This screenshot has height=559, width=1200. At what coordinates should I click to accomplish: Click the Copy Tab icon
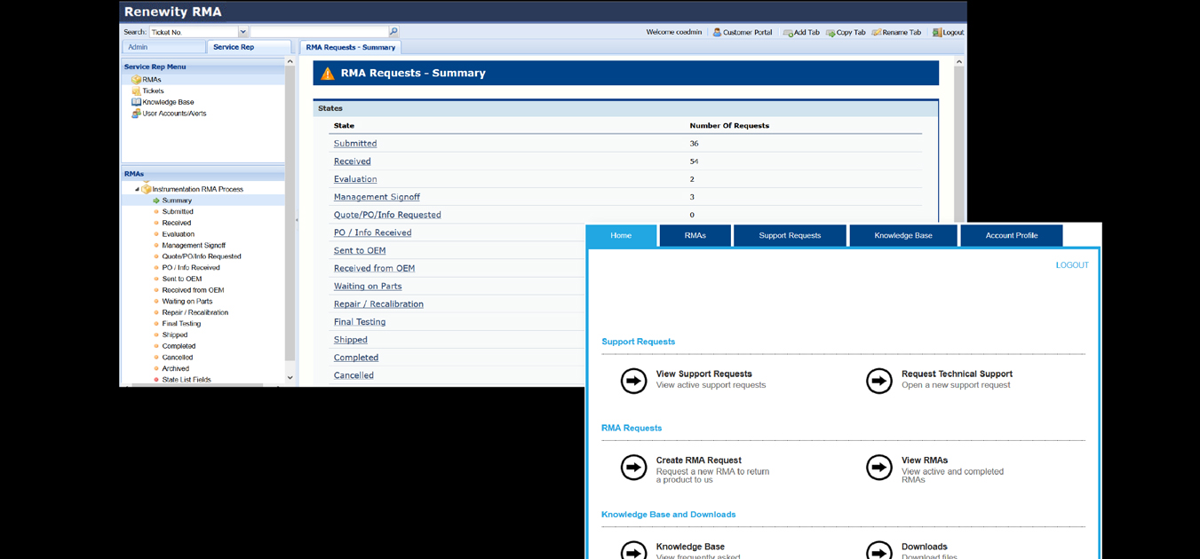coord(830,33)
